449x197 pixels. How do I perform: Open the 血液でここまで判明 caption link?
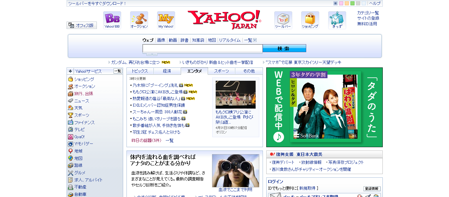235,190
